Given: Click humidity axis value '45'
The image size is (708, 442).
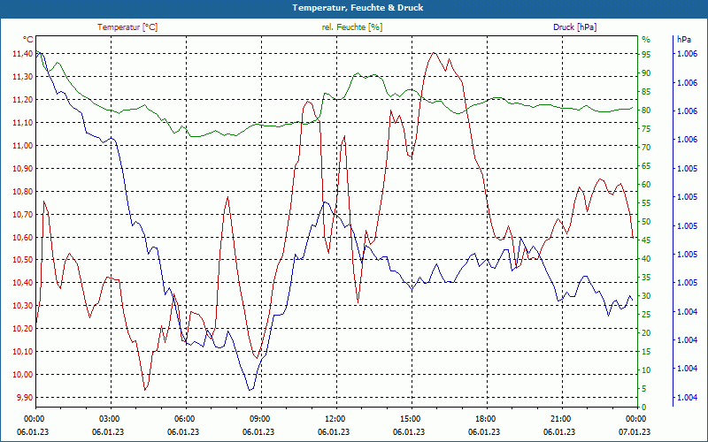Looking at the screenshot, I should (x=646, y=240).
